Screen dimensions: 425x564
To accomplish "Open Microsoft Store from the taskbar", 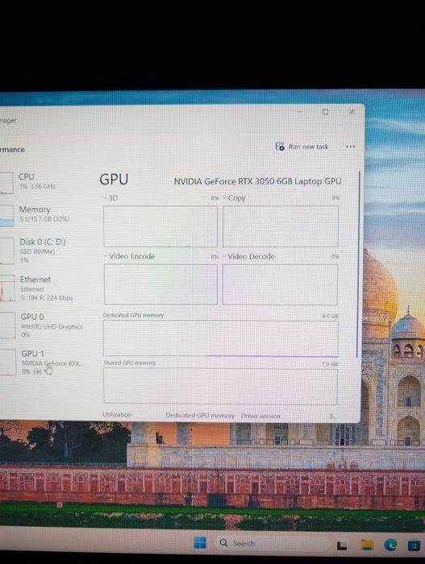I will 414,545.
